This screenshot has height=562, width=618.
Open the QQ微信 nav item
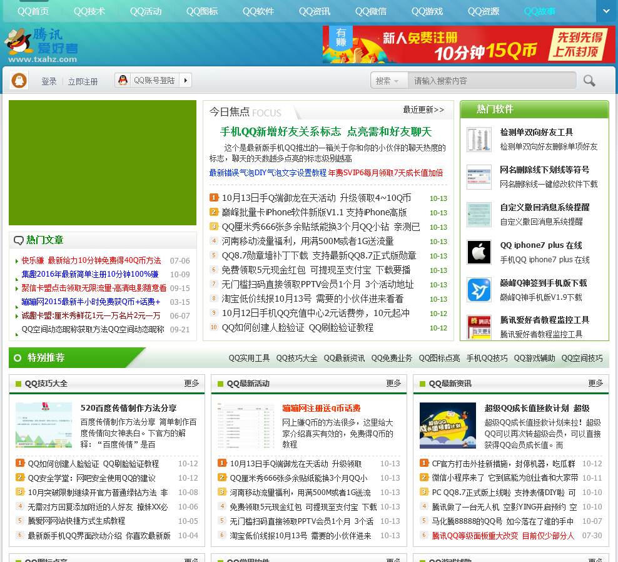pyautogui.click(x=371, y=11)
